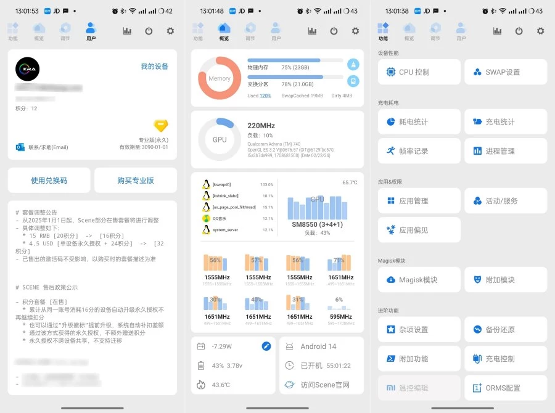
Task: Open 备份还原 backup and restore
Action: click(x=505, y=330)
